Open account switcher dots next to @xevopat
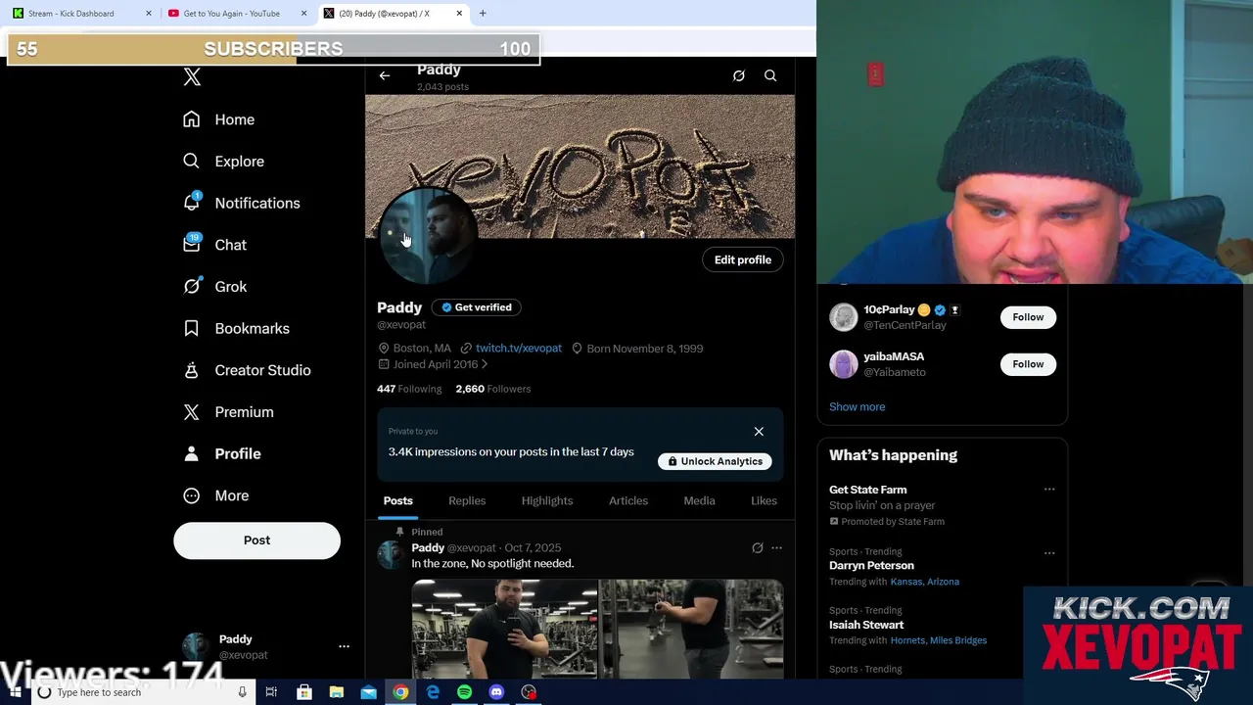 (344, 646)
